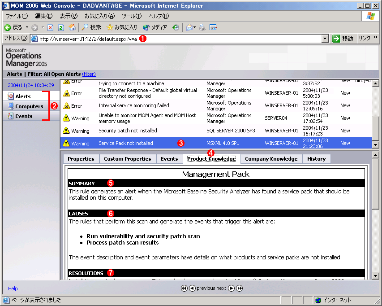
Task: Click the (filter) link
Action: [89, 74]
